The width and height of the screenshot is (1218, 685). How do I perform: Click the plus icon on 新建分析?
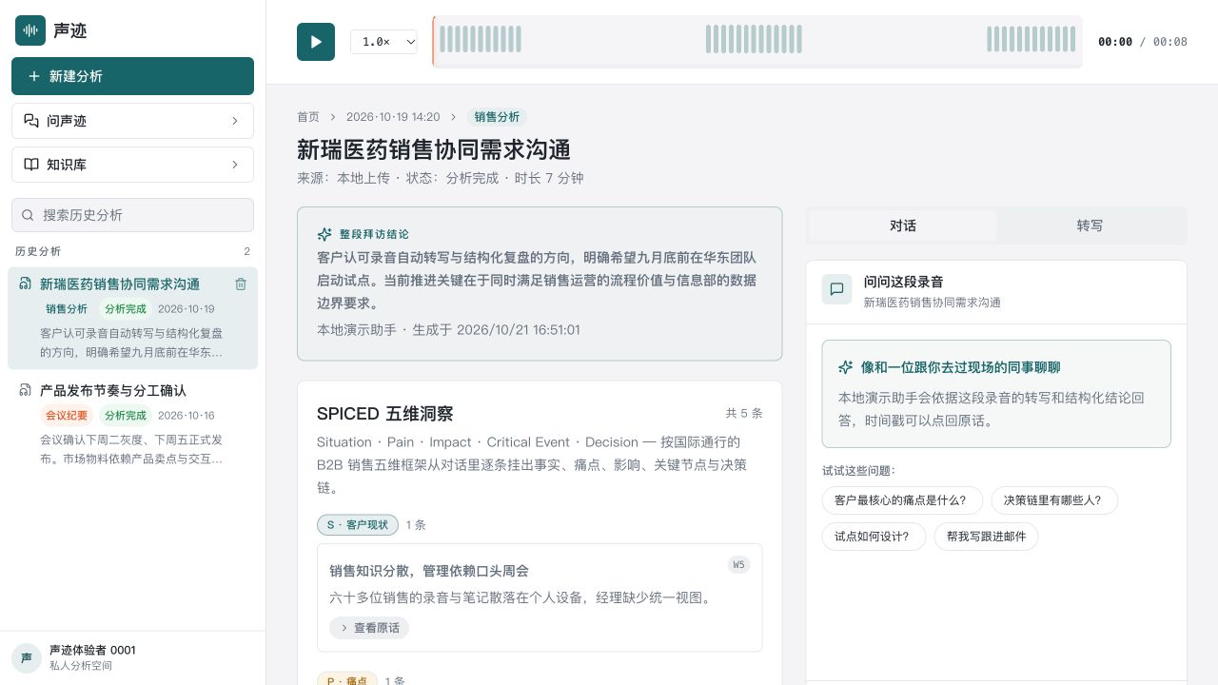(34, 76)
